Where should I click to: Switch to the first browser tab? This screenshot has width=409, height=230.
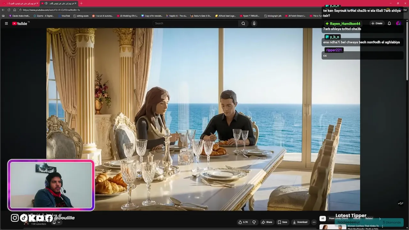(20, 3)
